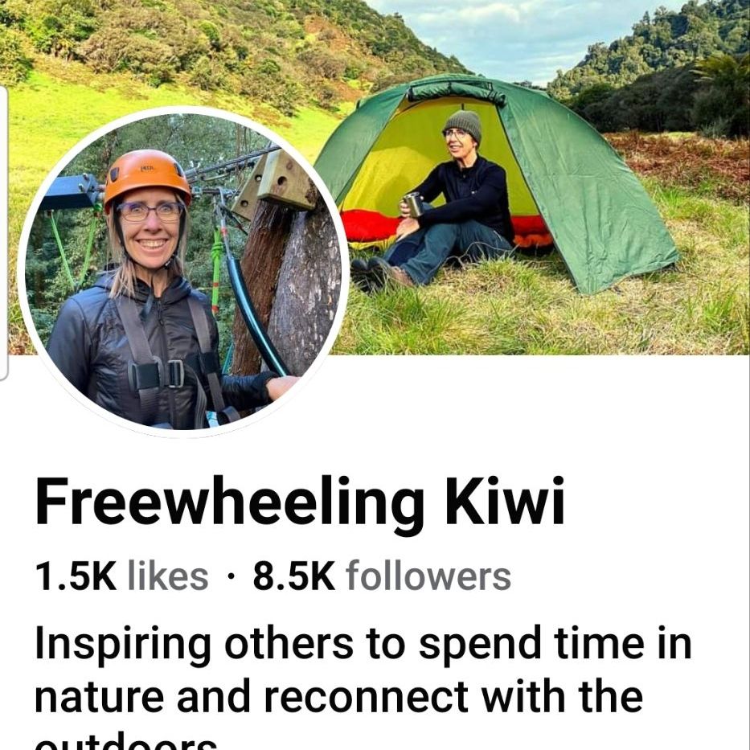View the 8.5K followers list
The height and width of the screenshot is (750, 750).
(x=382, y=576)
